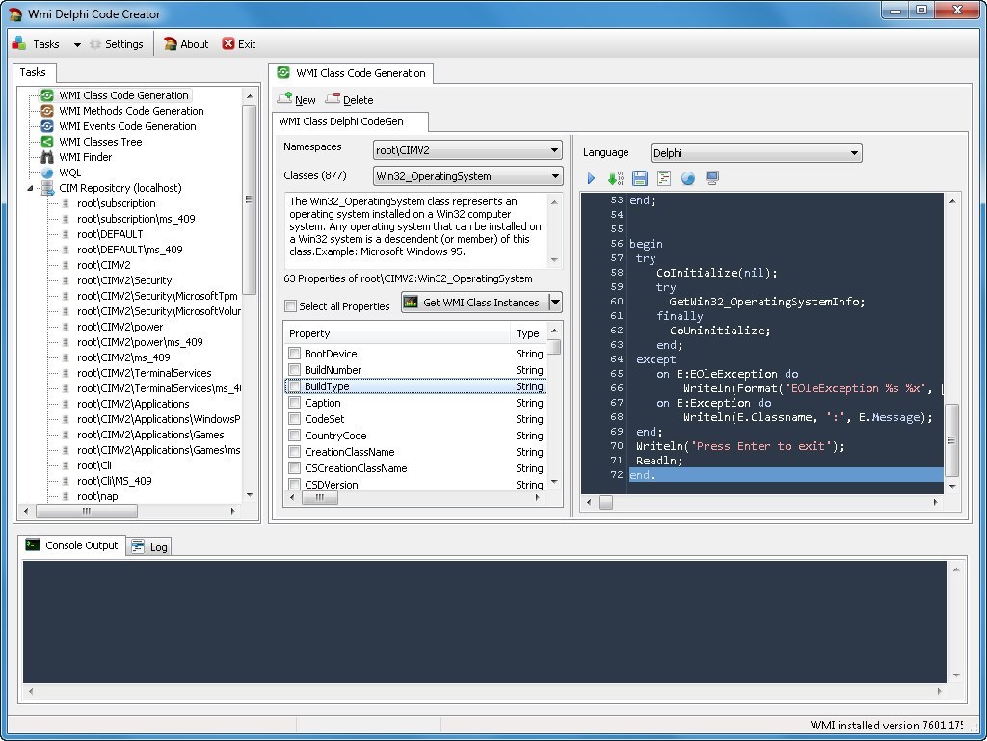This screenshot has width=987, height=741.
Task: Open the Tasks toolbar dropdown arrow
Action: tap(77, 44)
